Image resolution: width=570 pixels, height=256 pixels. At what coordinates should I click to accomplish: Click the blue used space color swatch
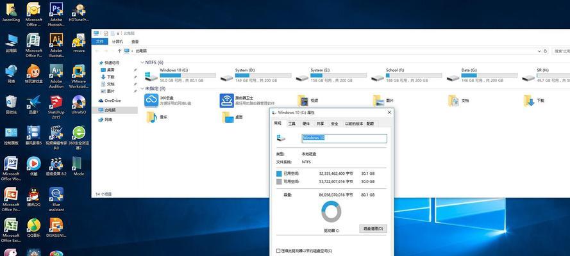(279, 173)
